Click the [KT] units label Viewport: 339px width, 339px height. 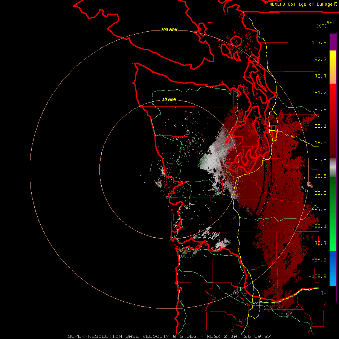322,26
